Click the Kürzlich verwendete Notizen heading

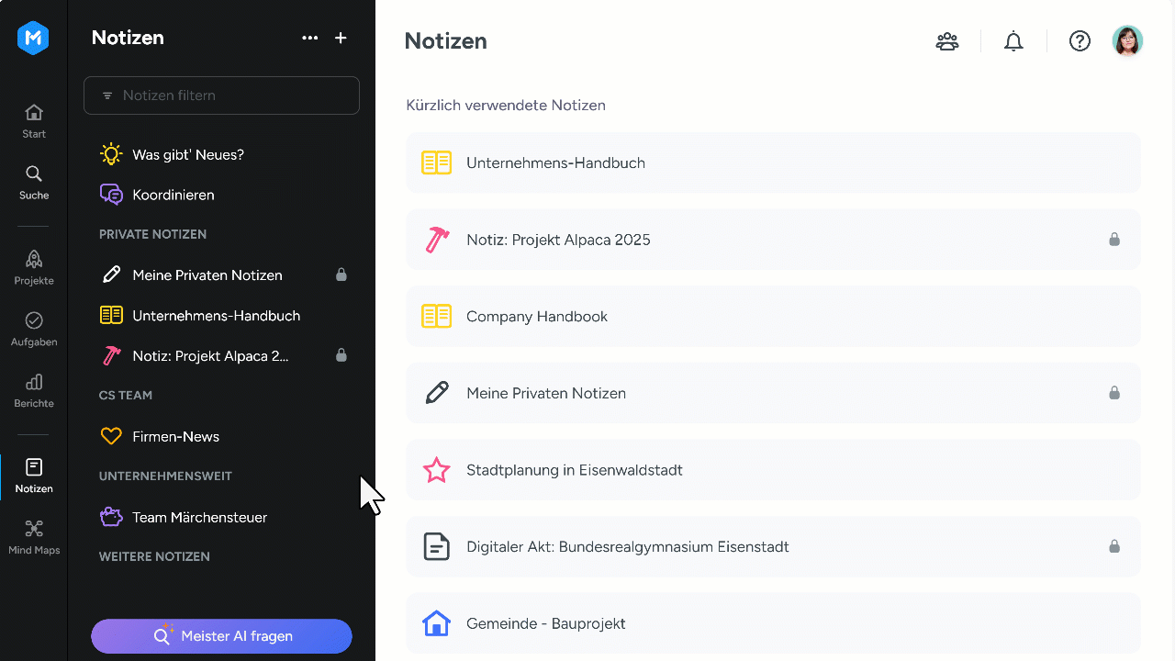pos(506,106)
